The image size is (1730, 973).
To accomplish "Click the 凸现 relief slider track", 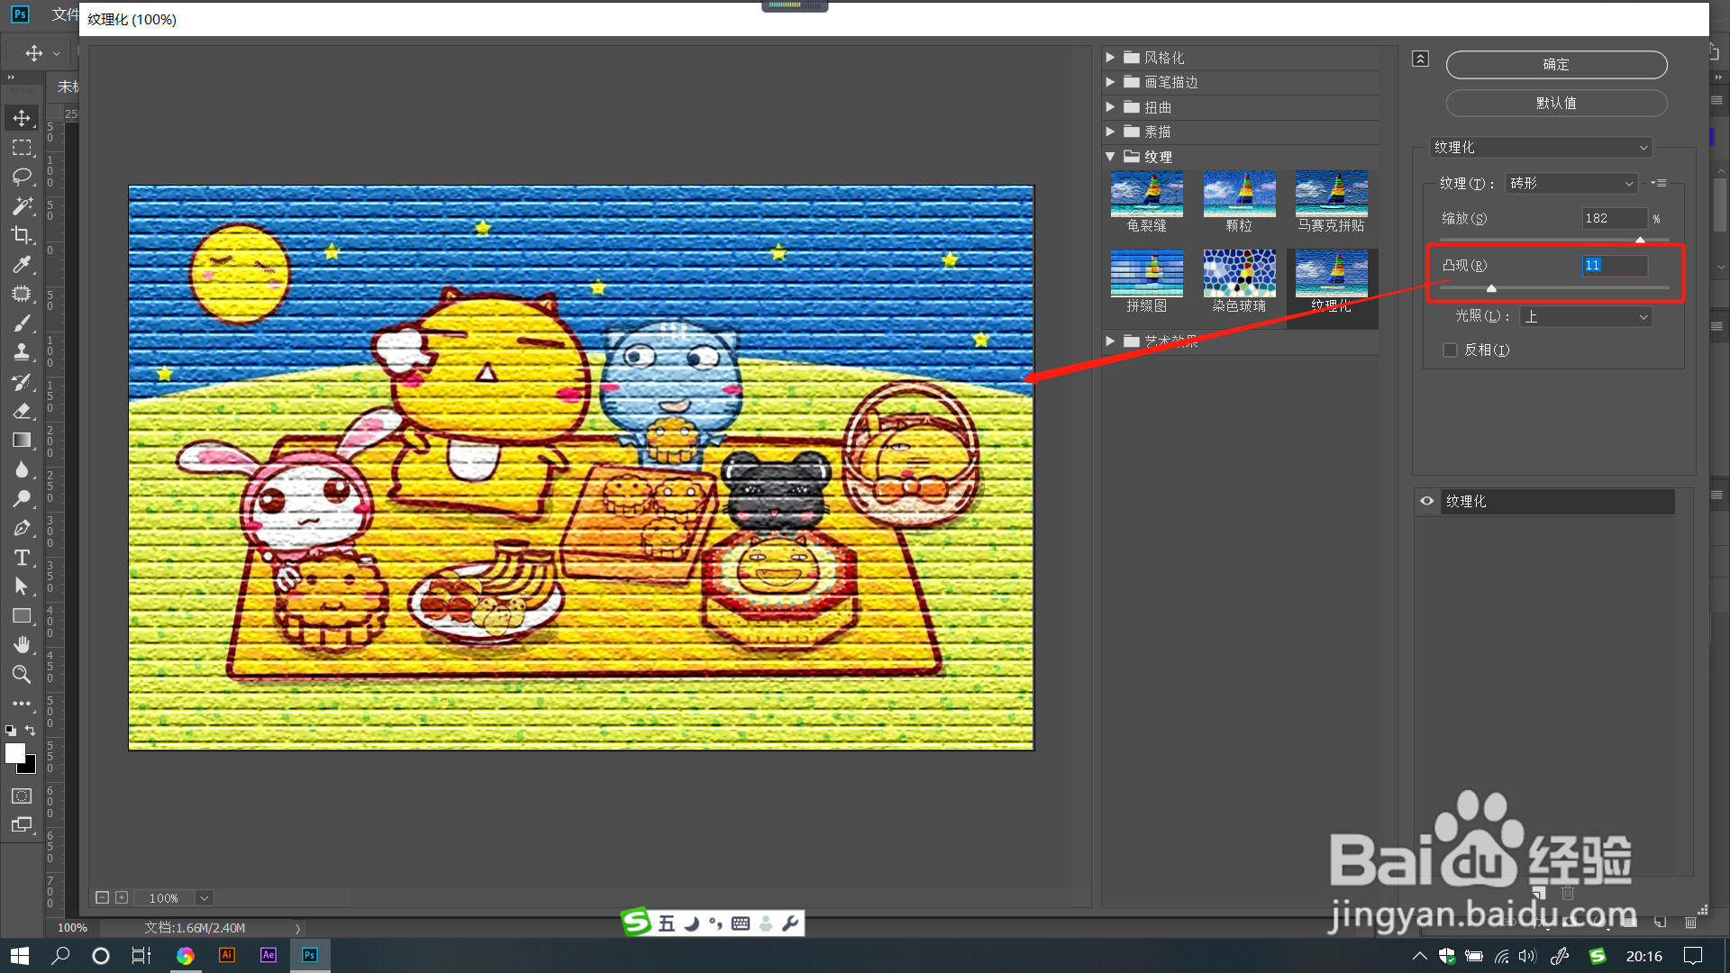I will (x=1554, y=287).
